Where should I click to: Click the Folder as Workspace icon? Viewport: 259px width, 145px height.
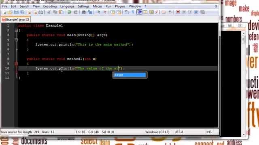click(x=163, y=12)
